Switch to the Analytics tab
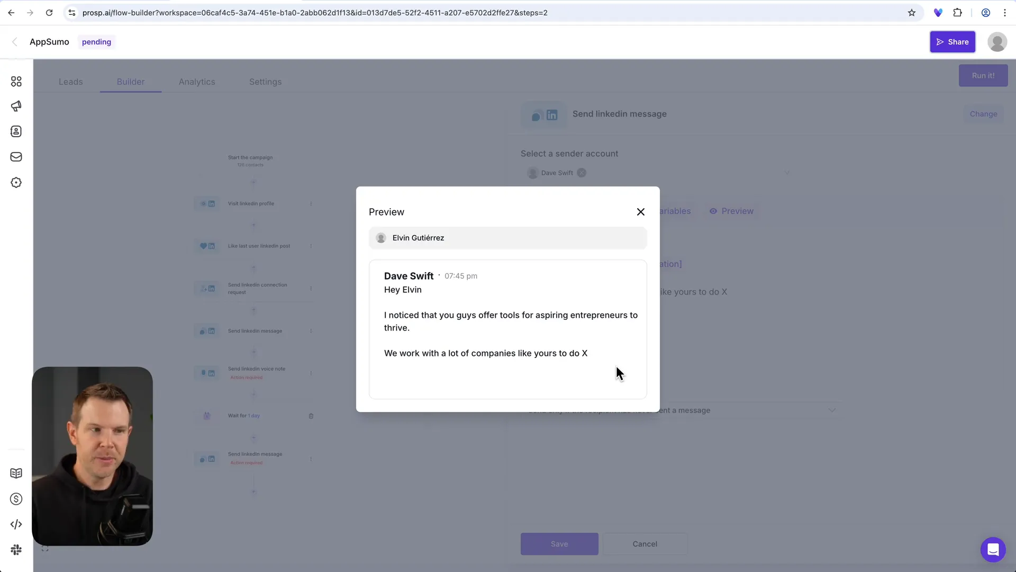The image size is (1016, 572). tap(197, 82)
